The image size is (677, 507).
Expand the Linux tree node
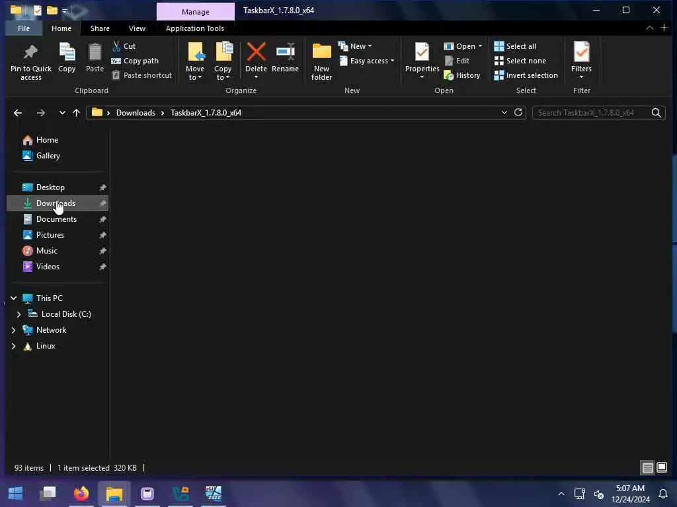pyautogui.click(x=13, y=346)
